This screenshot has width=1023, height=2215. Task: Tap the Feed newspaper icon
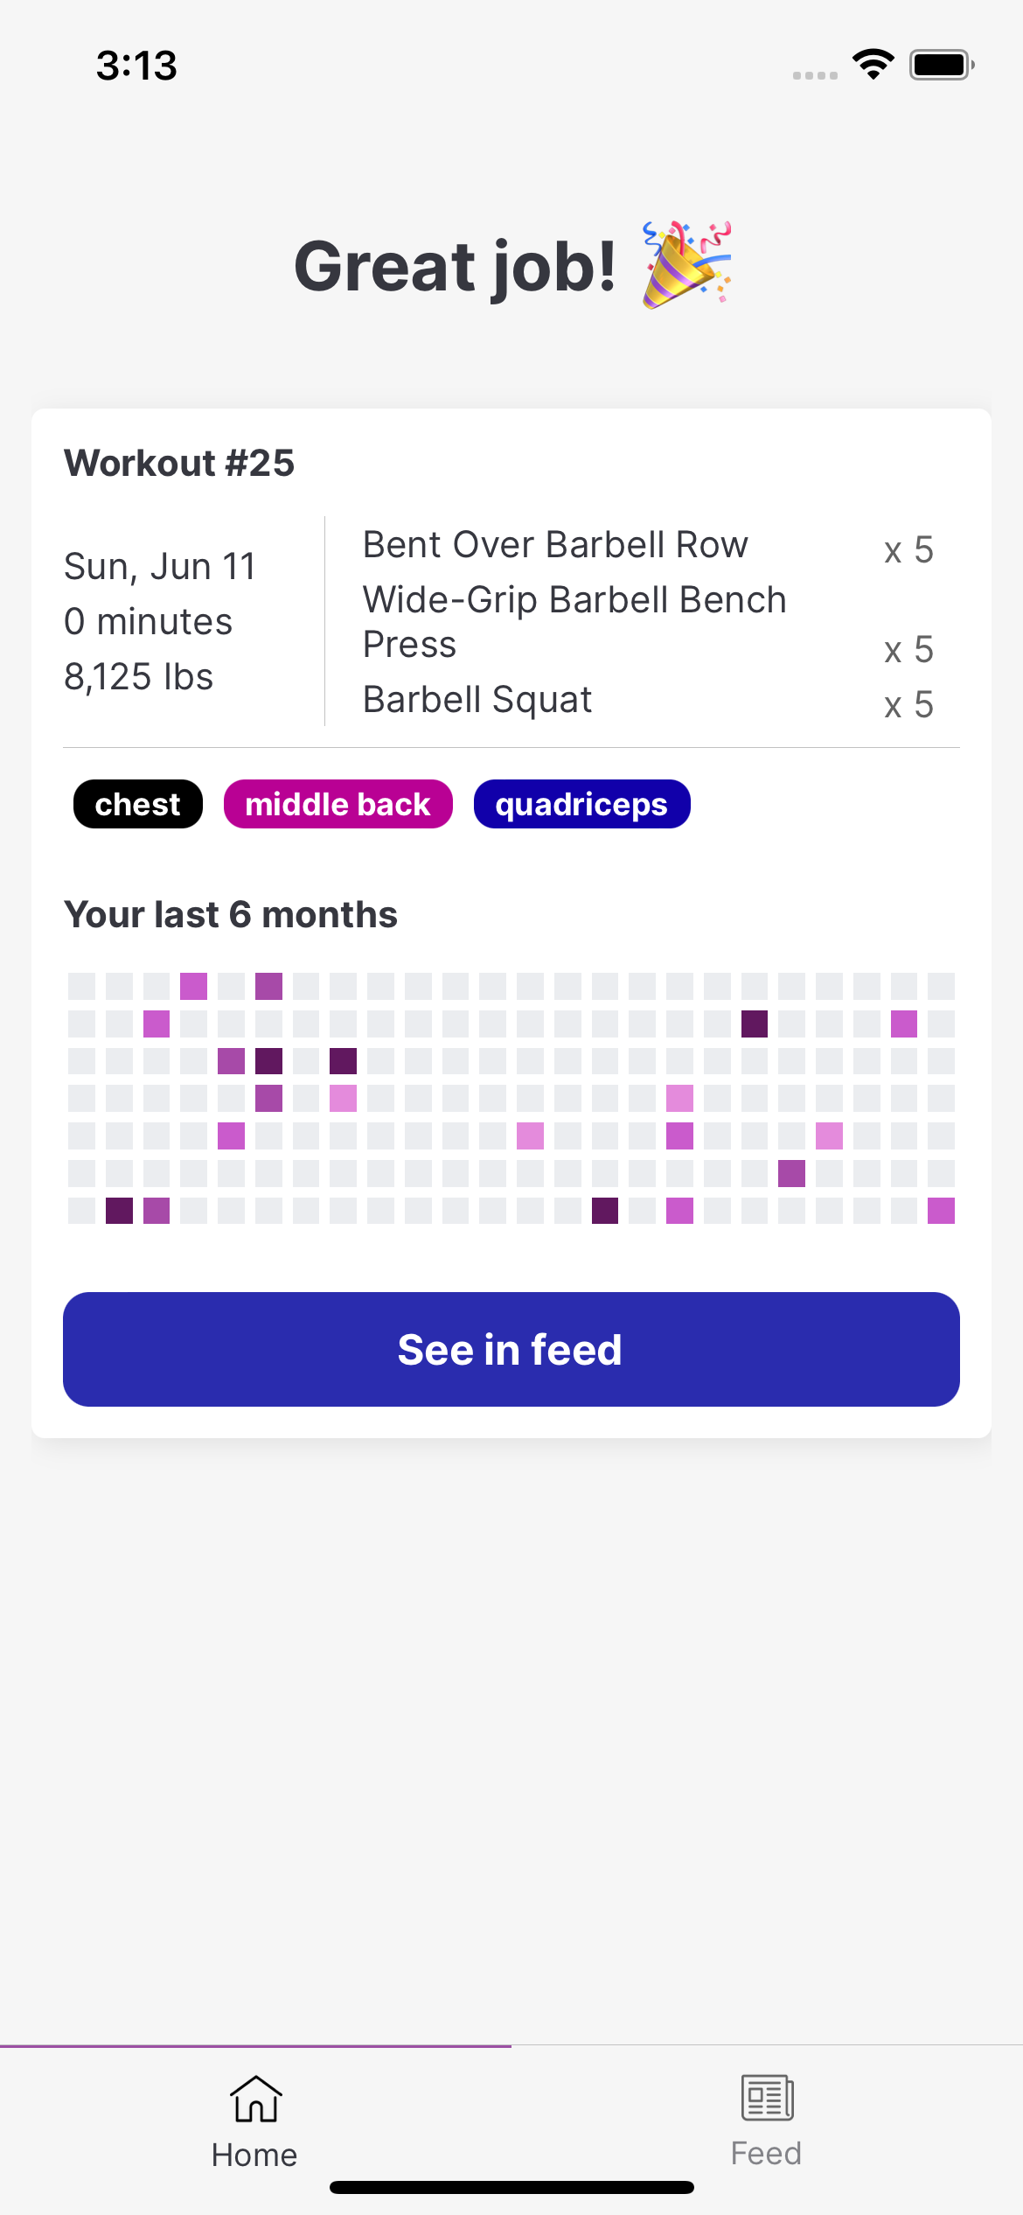coord(767,2097)
